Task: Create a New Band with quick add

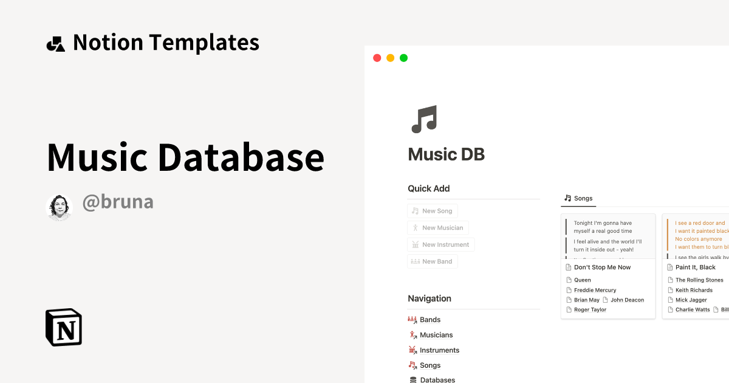Action: pyautogui.click(x=432, y=261)
